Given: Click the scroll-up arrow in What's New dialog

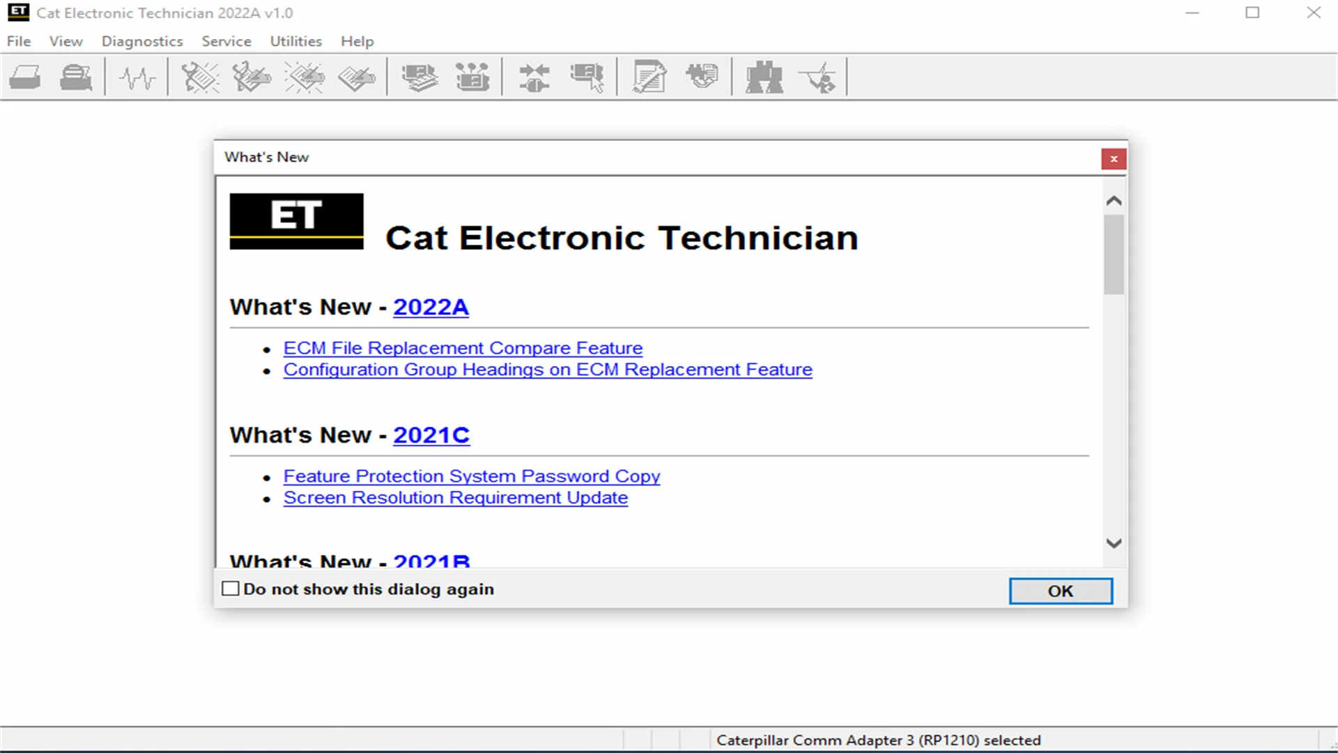Looking at the screenshot, I should point(1114,201).
